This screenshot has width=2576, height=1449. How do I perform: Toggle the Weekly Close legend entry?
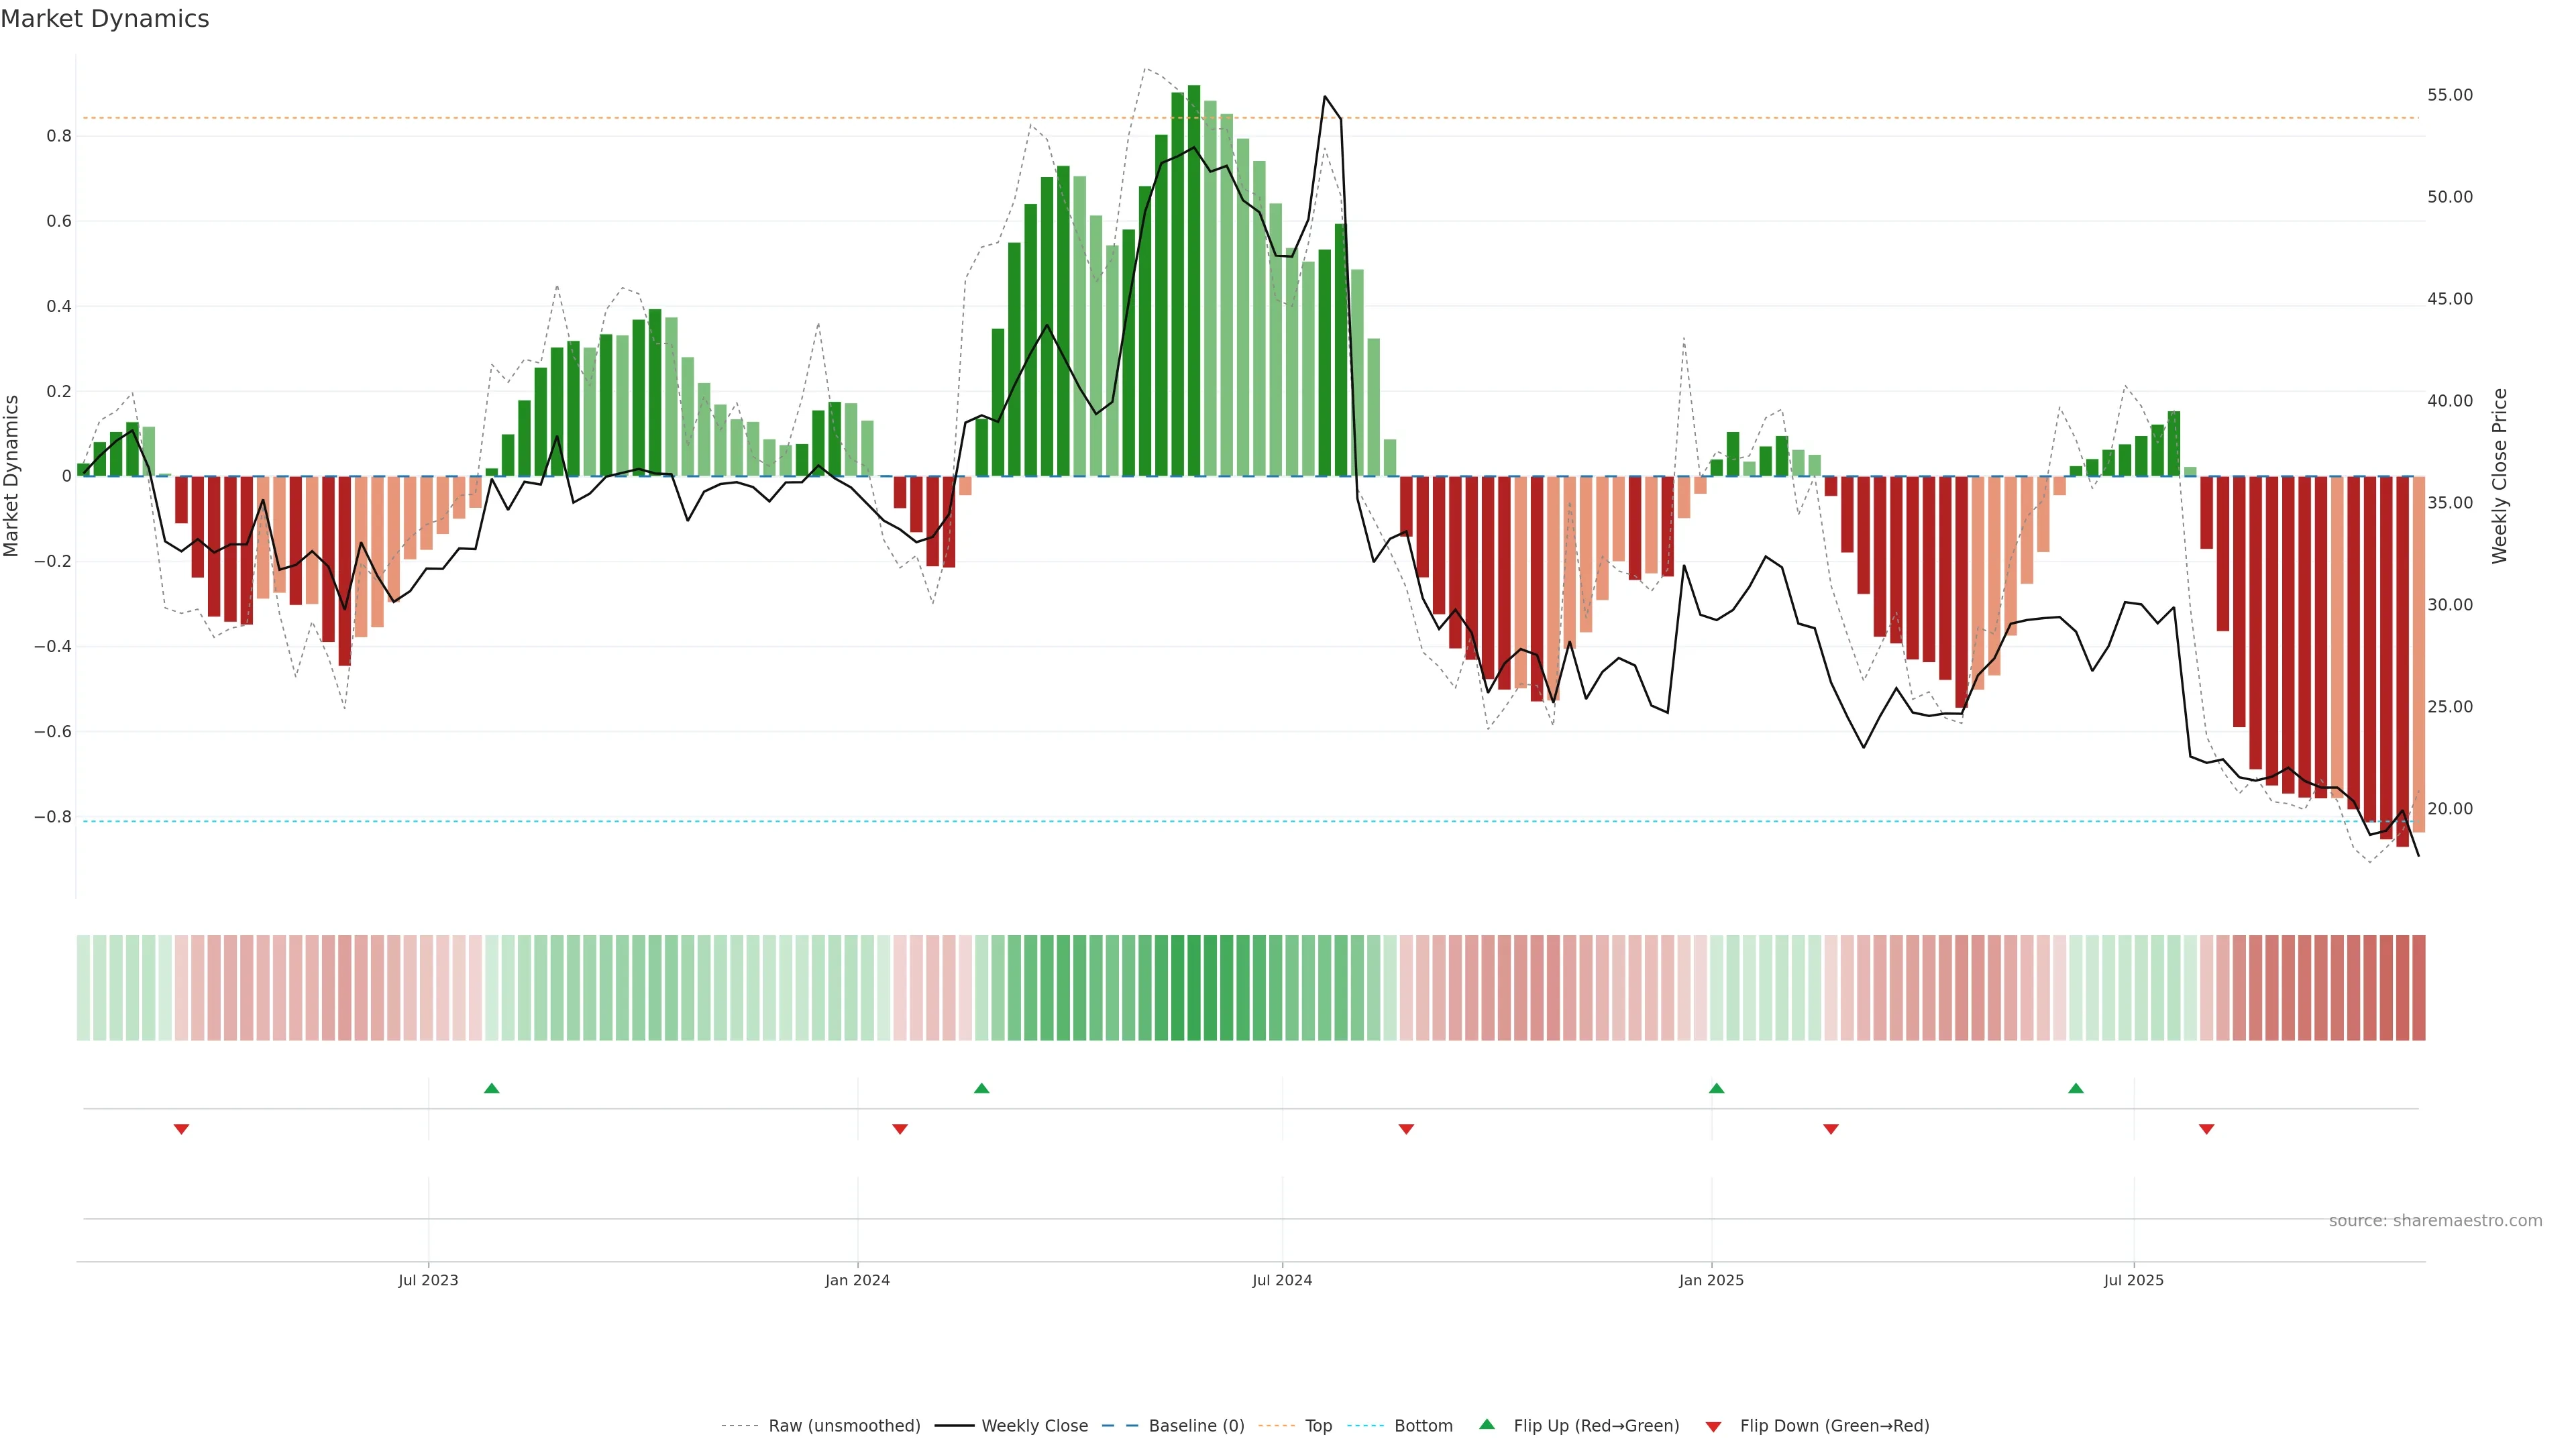(x=1034, y=1426)
